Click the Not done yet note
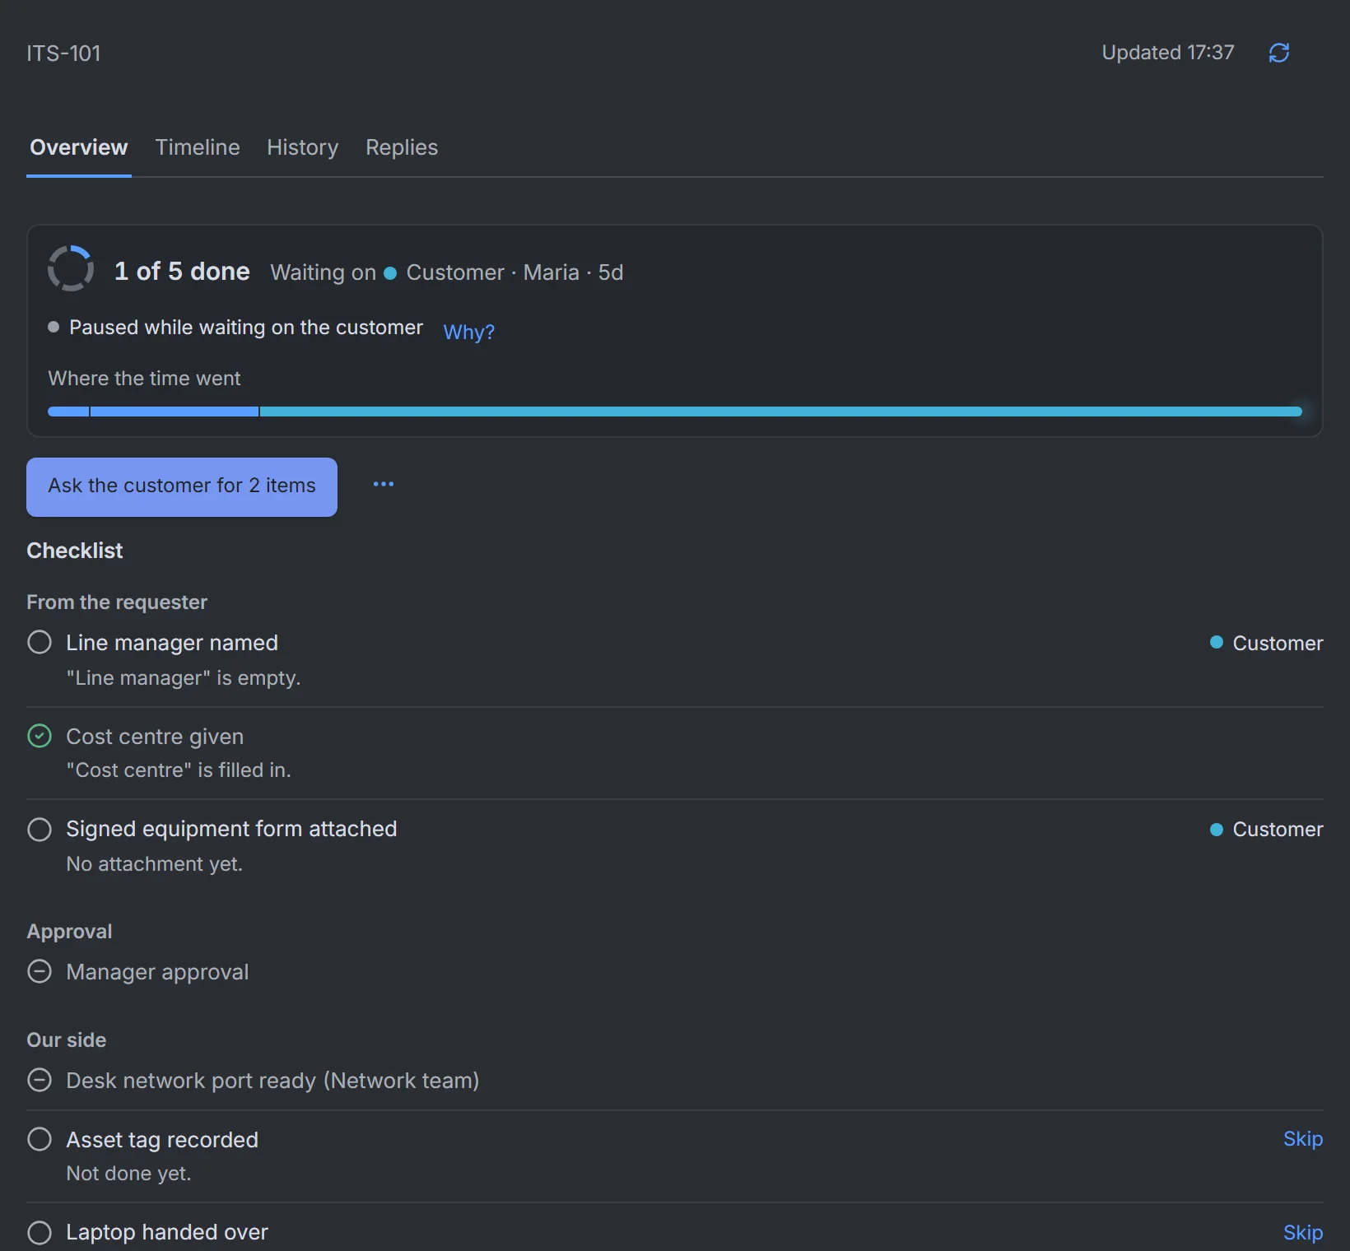The image size is (1350, 1251). pos(128,1174)
